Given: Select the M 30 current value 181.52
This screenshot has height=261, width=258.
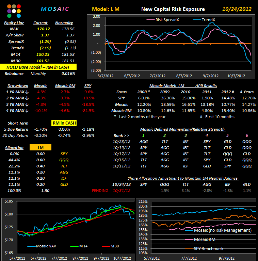Looking at the screenshot, I should (43, 61).
